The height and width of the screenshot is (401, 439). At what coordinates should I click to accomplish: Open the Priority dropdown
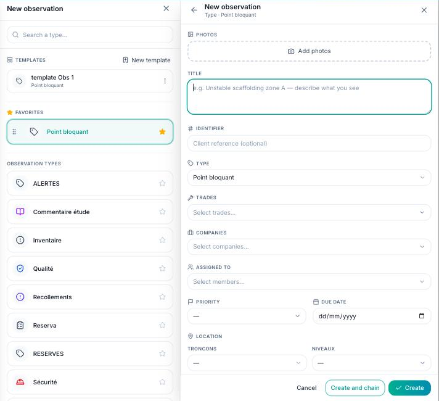tap(247, 316)
